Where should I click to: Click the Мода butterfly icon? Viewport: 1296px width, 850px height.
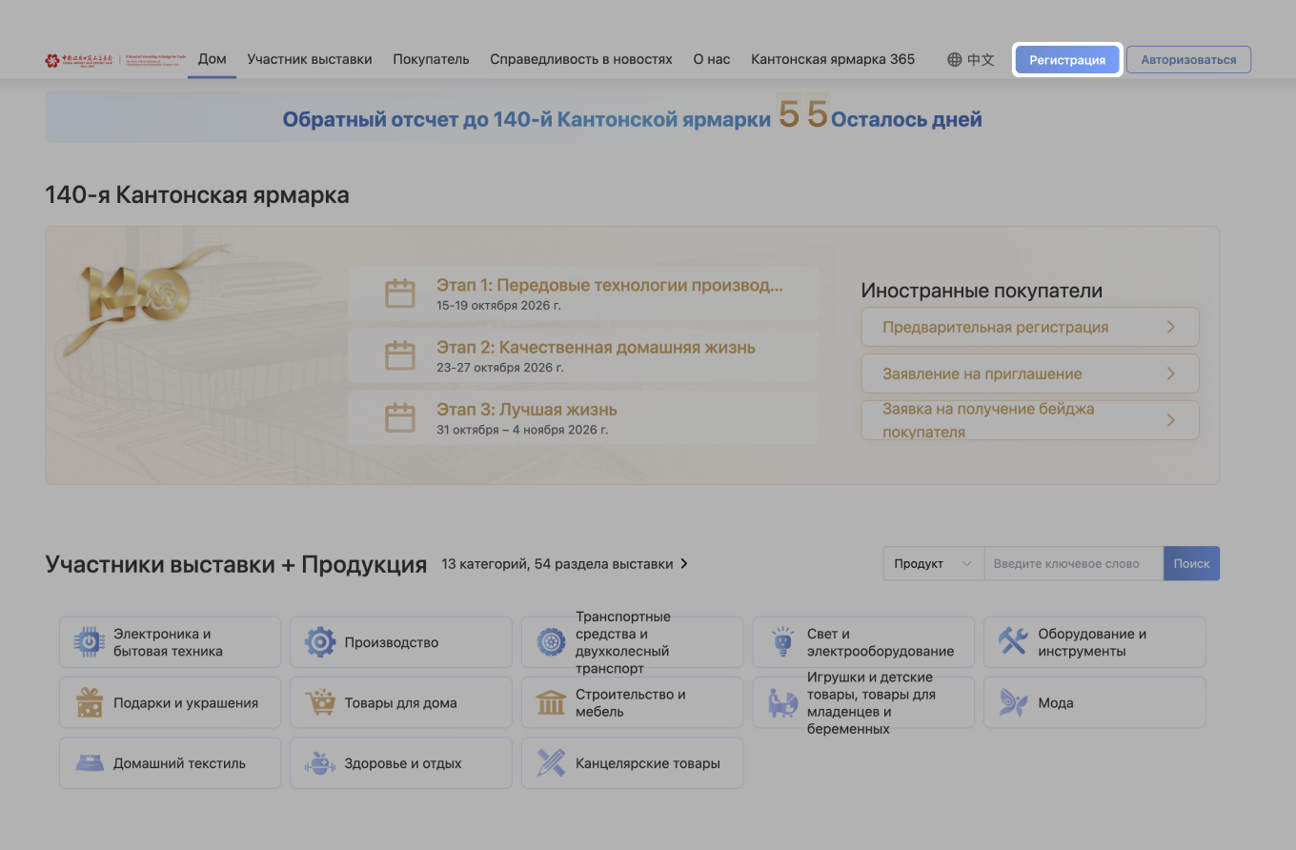pyautogui.click(x=1013, y=703)
